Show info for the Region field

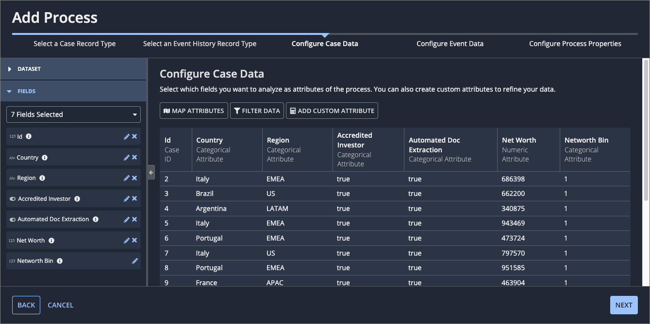(x=42, y=178)
